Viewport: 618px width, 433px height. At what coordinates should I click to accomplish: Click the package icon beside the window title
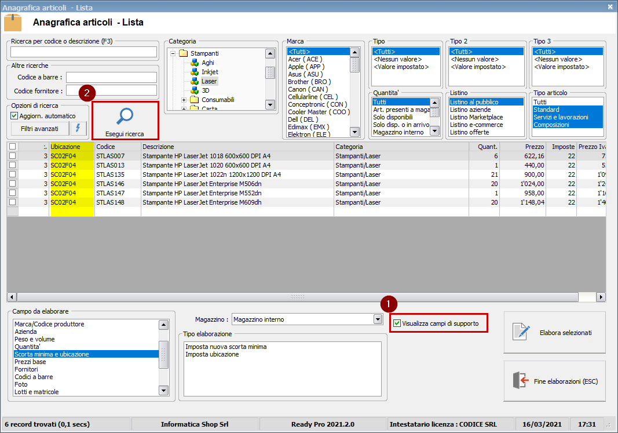13,22
